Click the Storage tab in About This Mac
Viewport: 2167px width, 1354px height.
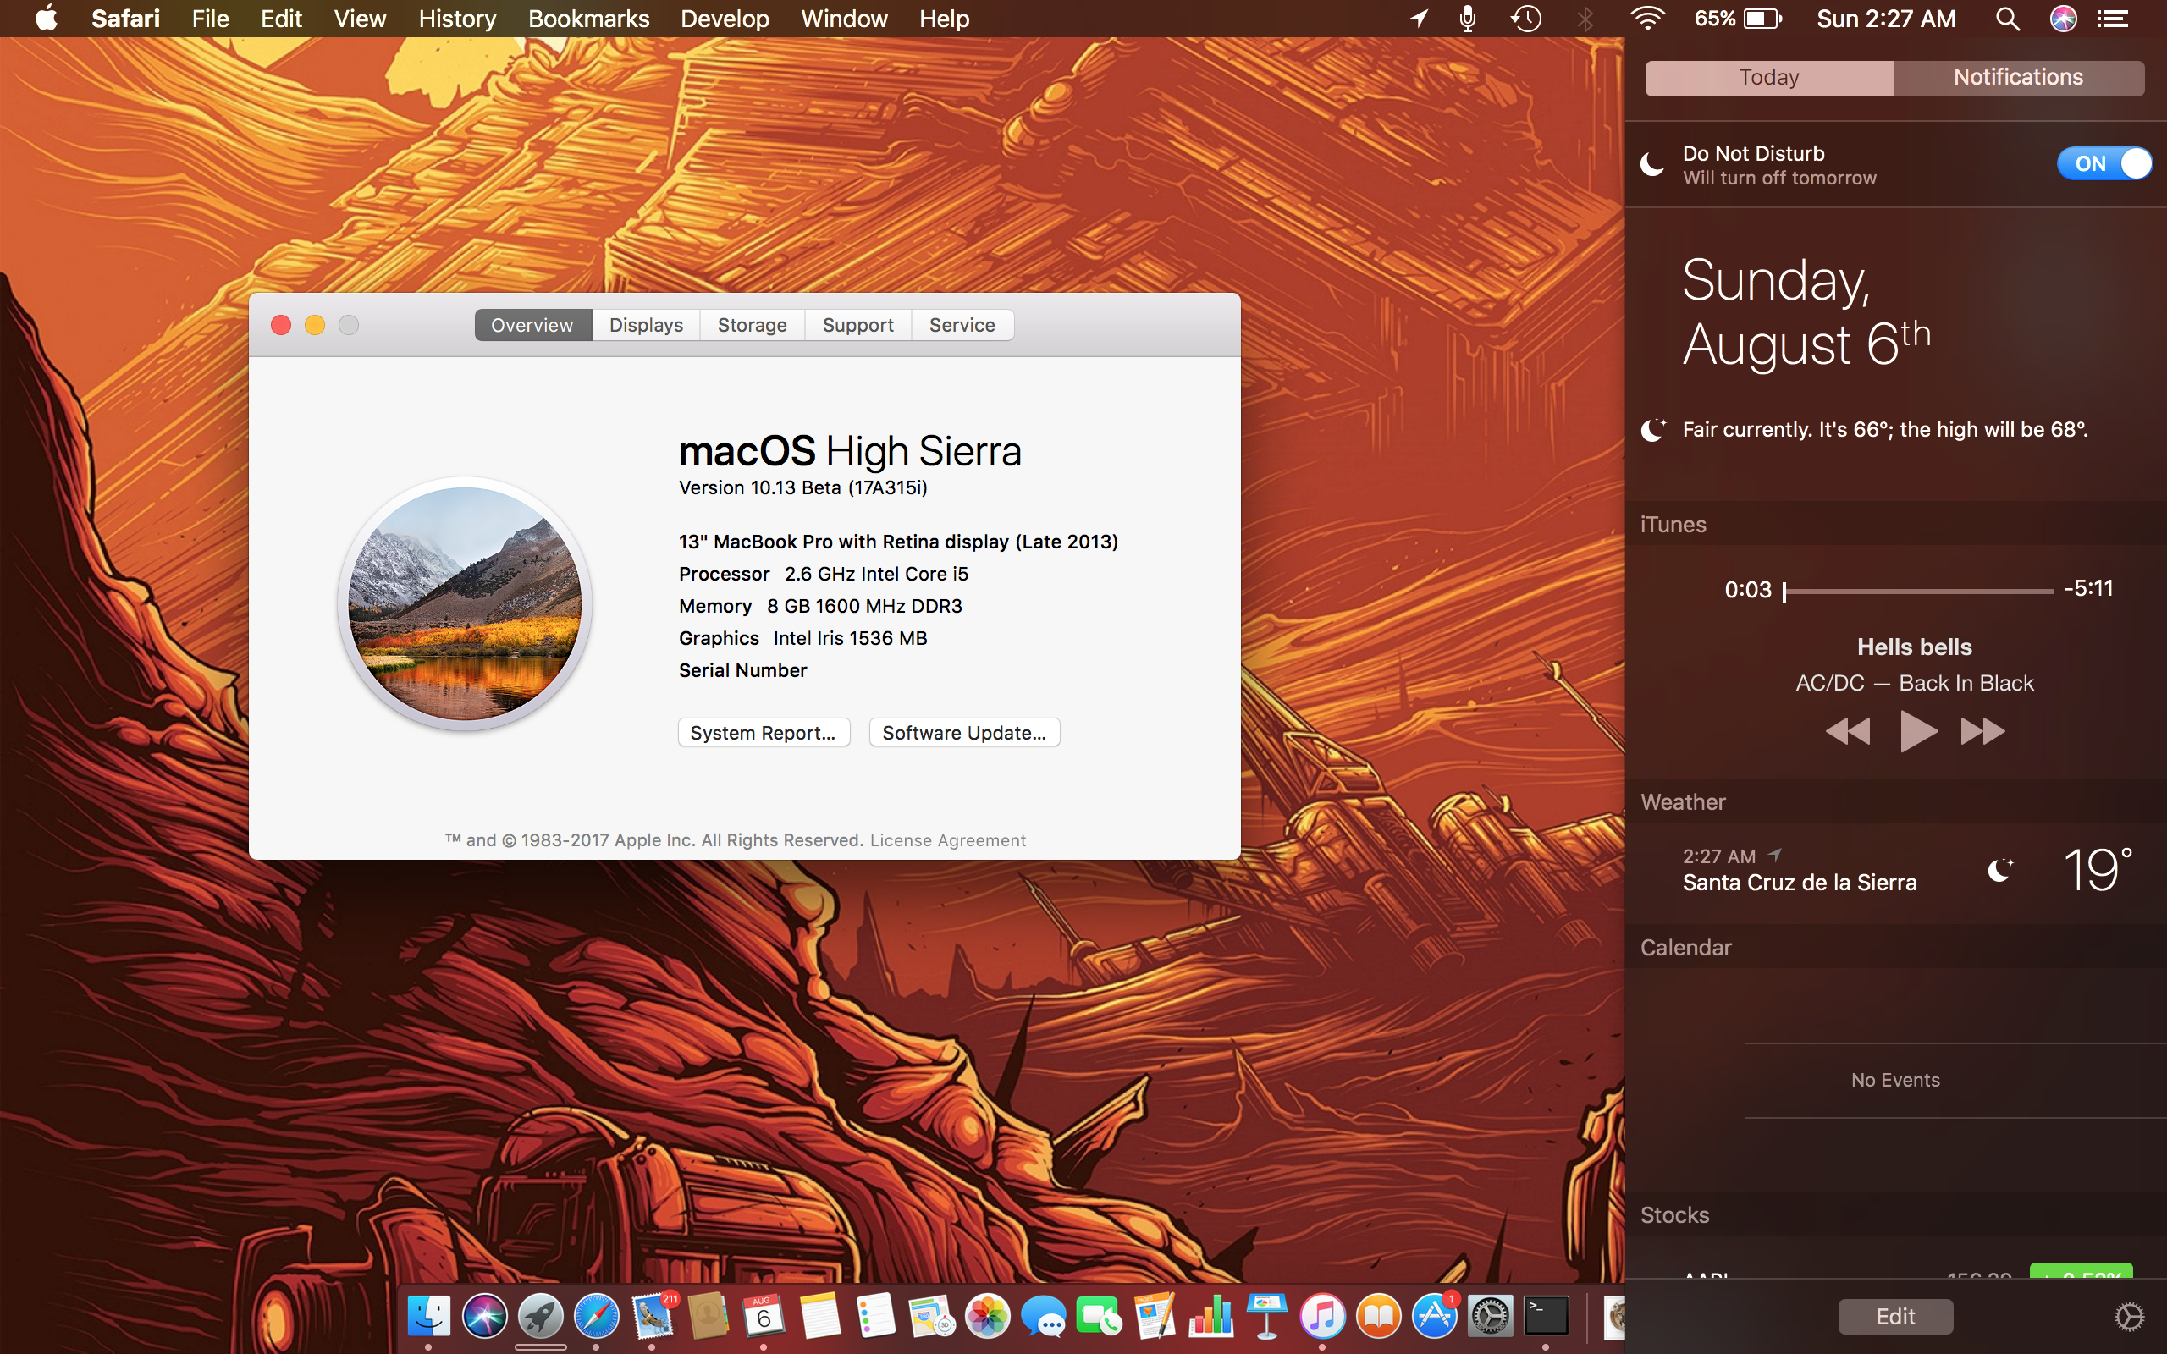coord(752,324)
